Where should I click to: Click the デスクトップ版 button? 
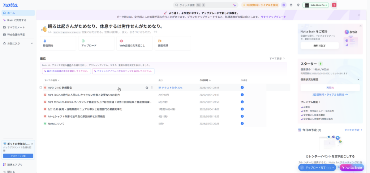point(18,156)
